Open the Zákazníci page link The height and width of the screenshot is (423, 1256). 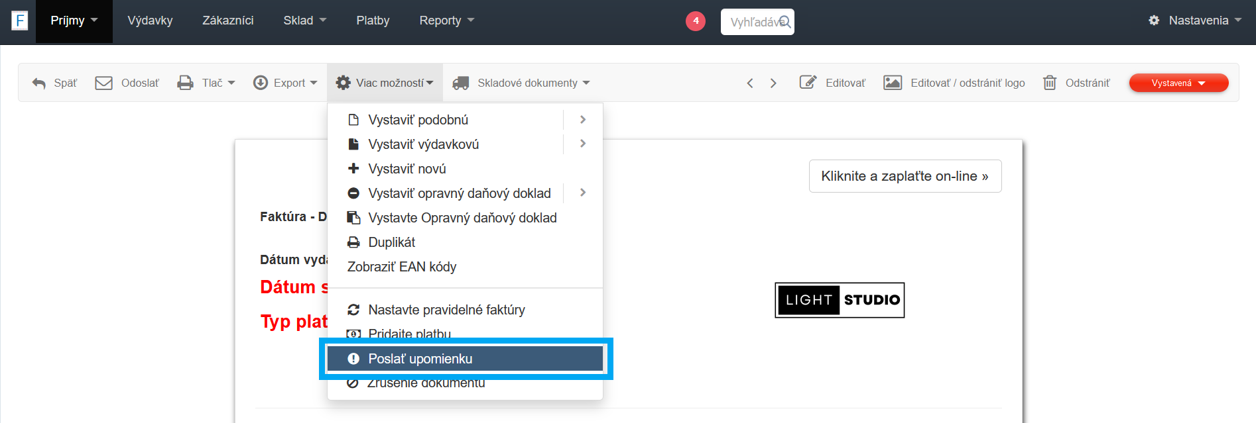pos(228,21)
